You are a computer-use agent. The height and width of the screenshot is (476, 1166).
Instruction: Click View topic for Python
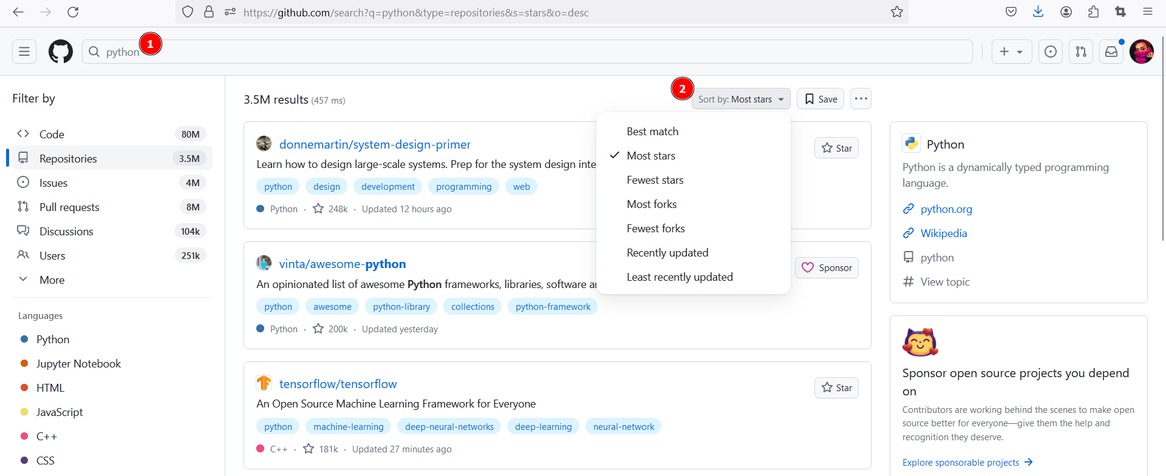click(x=945, y=282)
